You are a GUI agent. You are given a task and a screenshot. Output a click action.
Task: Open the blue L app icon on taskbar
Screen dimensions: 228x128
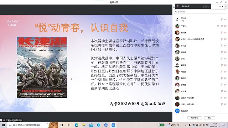[106, 125]
